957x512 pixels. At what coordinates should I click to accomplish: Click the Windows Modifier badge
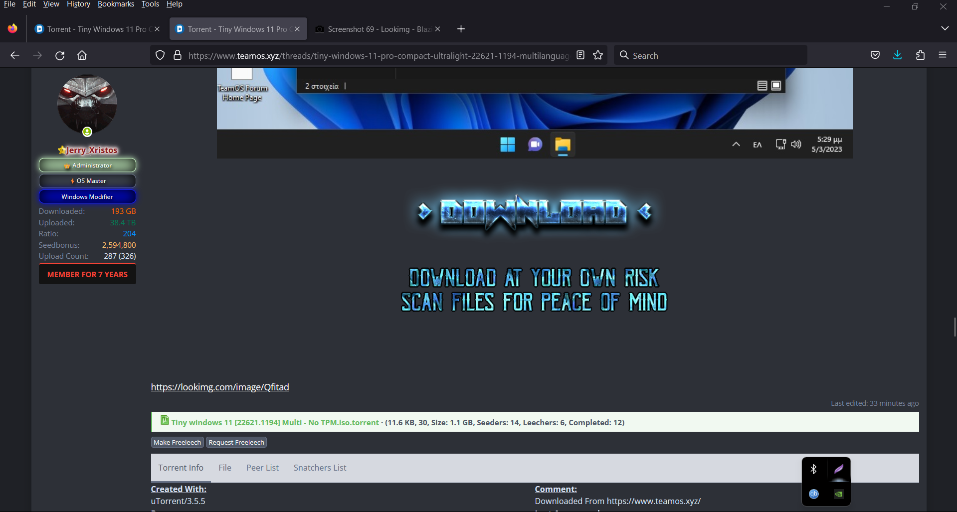click(87, 197)
